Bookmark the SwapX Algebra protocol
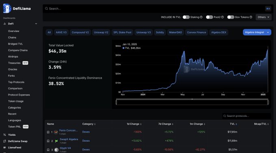Screen dimensions: 276x153 pyautogui.click(x=48, y=141)
